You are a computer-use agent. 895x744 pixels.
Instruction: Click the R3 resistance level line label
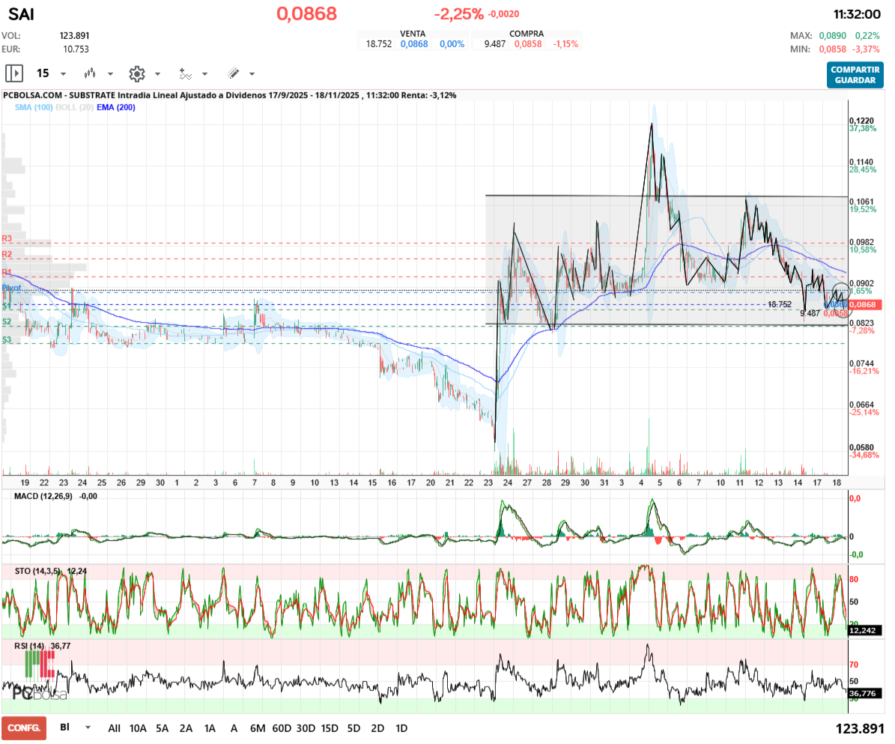coord(7,238)
